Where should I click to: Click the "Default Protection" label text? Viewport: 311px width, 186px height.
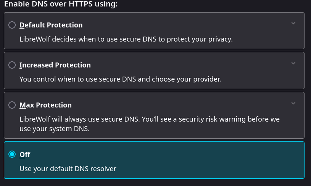point(51,25)
